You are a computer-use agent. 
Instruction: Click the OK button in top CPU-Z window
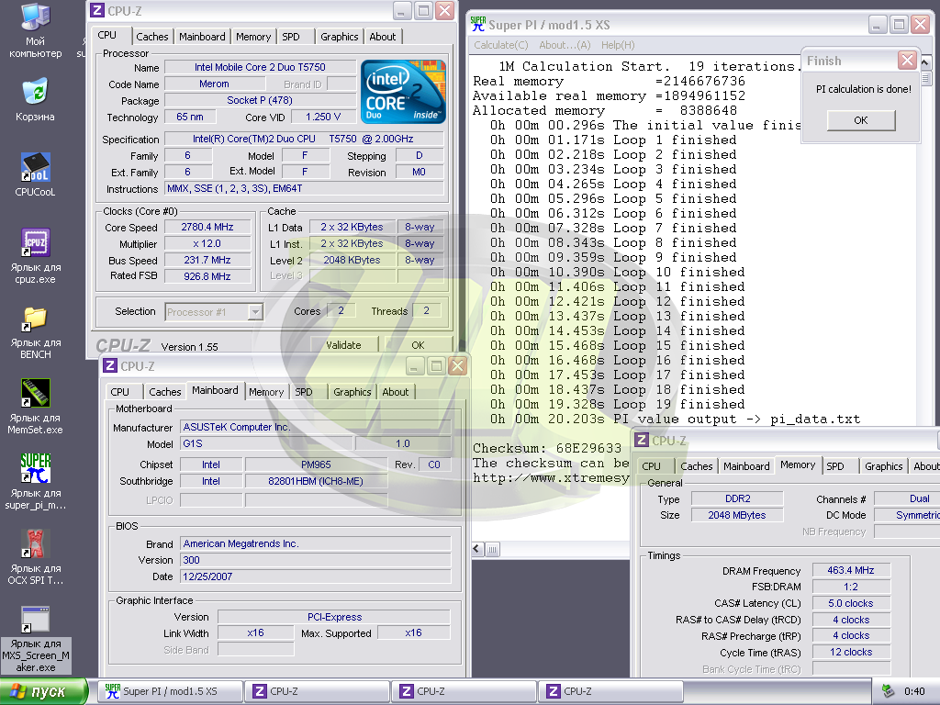(418, 345)
